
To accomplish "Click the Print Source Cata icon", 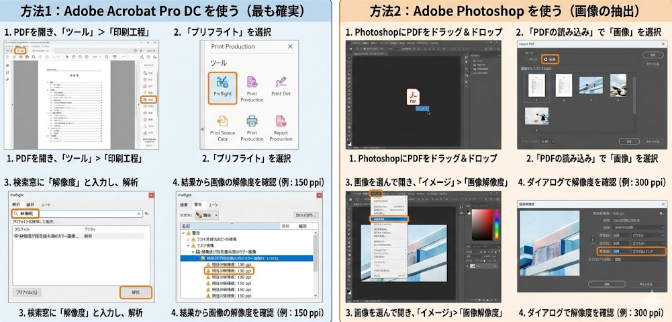I will (222, 127).
